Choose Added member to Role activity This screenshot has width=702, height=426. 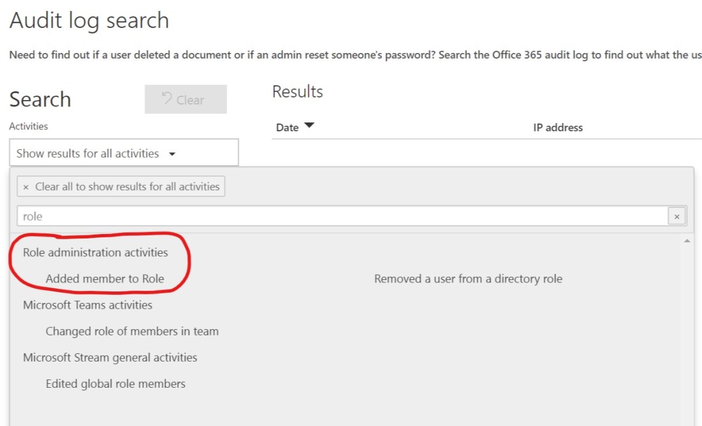tap(105, 279)
